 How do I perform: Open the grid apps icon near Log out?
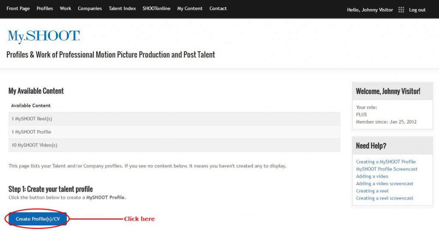[401, 10]
